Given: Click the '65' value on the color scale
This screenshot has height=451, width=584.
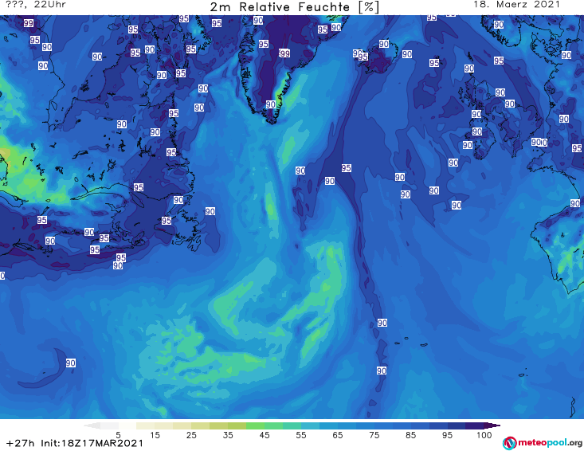Looking at the screenshot, I should coord(337,435).
